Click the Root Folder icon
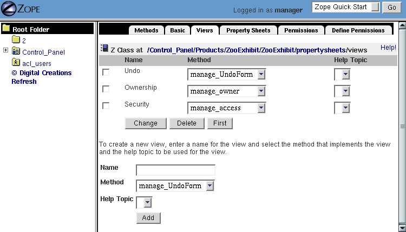The height and width of the screenshot is (232, 406). (6, 29)
